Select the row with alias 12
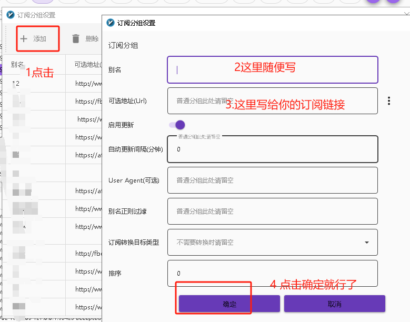The image size is (410, 322). click(x=52, y=83)
